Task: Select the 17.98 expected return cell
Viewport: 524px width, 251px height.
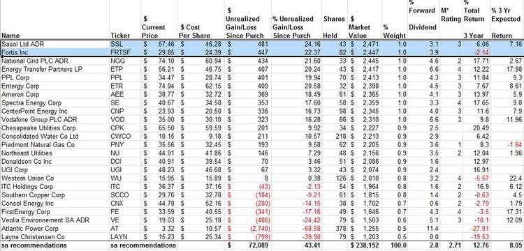Action: pos(507,69)
